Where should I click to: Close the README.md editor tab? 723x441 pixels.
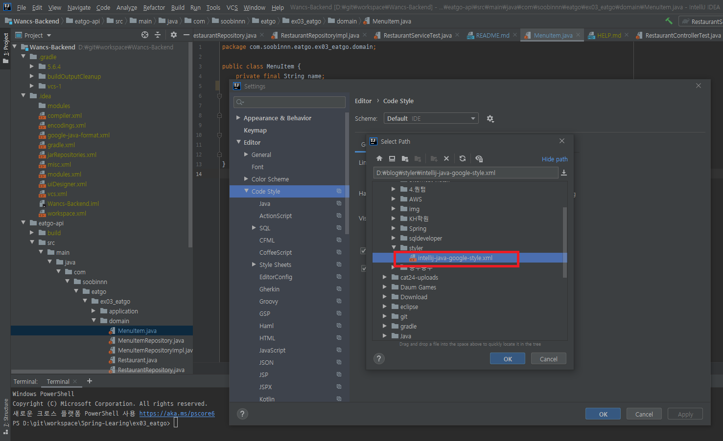(x=515, y=35)
